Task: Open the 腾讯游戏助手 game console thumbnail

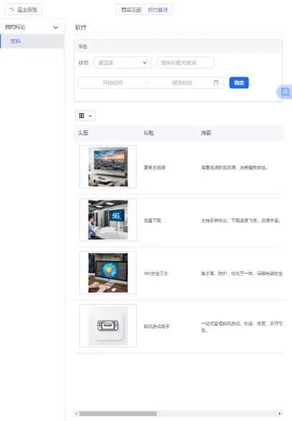Action: [108, 326]
